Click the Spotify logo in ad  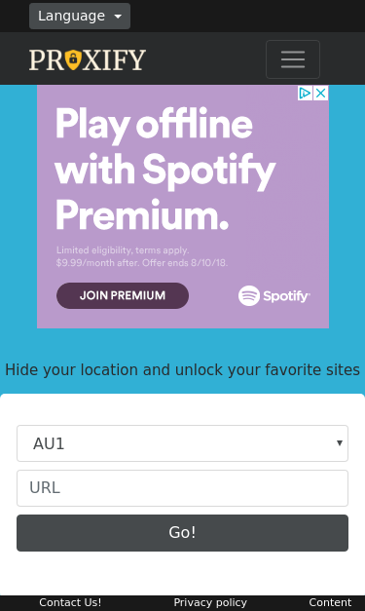[274, 296]
